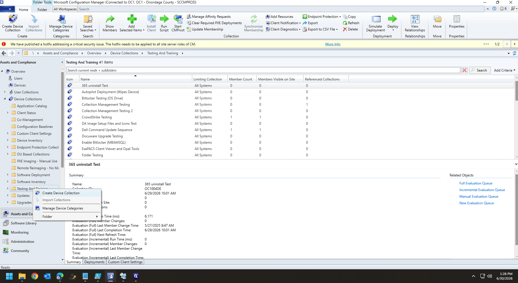Viewport: 518px width, 283px height.
Task: Click the Add Selected Items plus icon
Action: click(x=132, y=19)
